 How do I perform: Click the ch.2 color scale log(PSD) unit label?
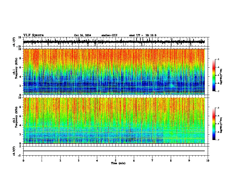(221, 125)
